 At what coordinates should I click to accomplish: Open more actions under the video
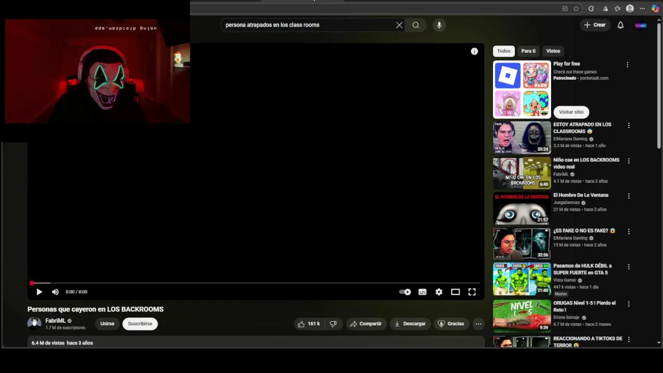click(x=479, y=324)
